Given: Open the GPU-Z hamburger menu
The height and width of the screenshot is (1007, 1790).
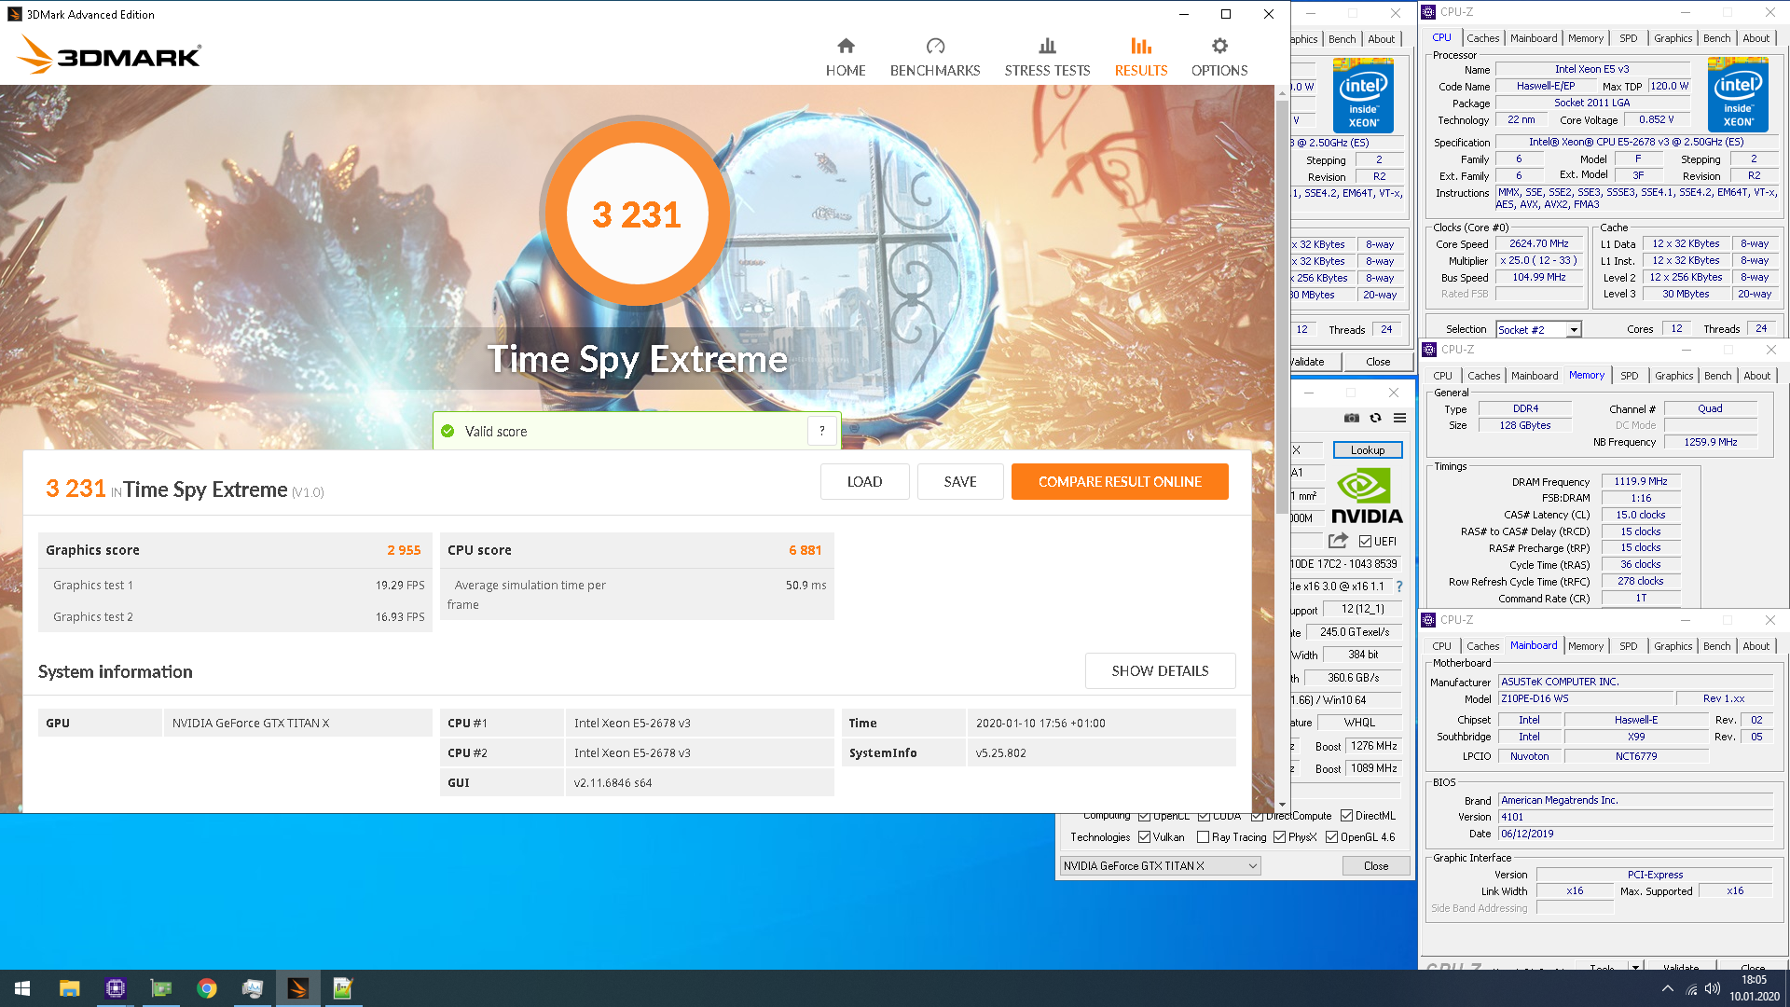Looking at the screenshot, I should point(1399,418).
